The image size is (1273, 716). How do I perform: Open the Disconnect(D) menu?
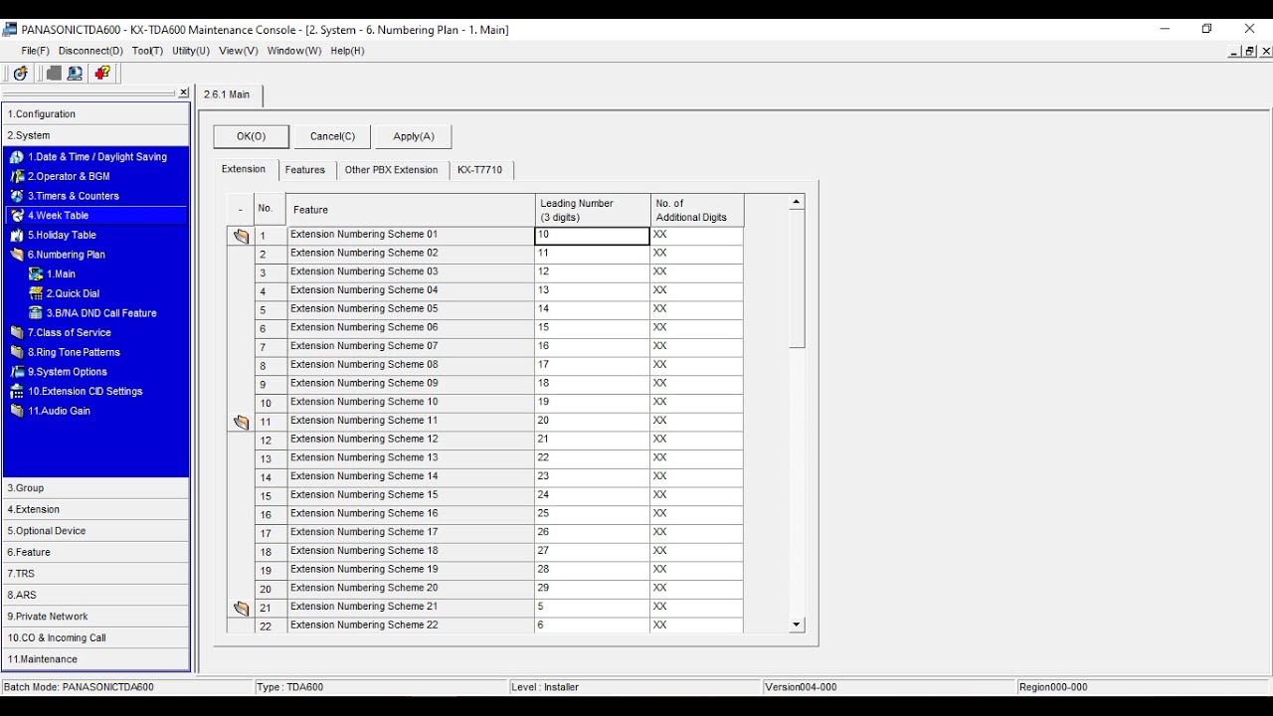point(91,51)
